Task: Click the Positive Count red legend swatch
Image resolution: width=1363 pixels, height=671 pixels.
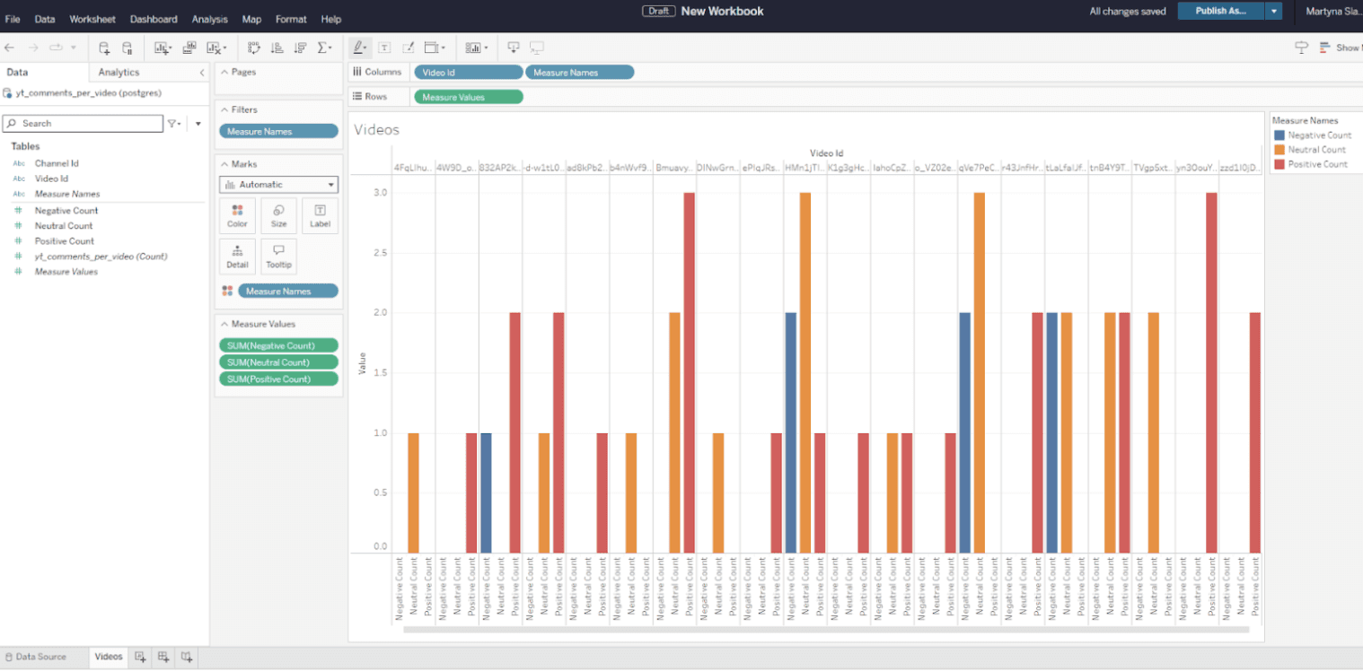Action: 1279,164
